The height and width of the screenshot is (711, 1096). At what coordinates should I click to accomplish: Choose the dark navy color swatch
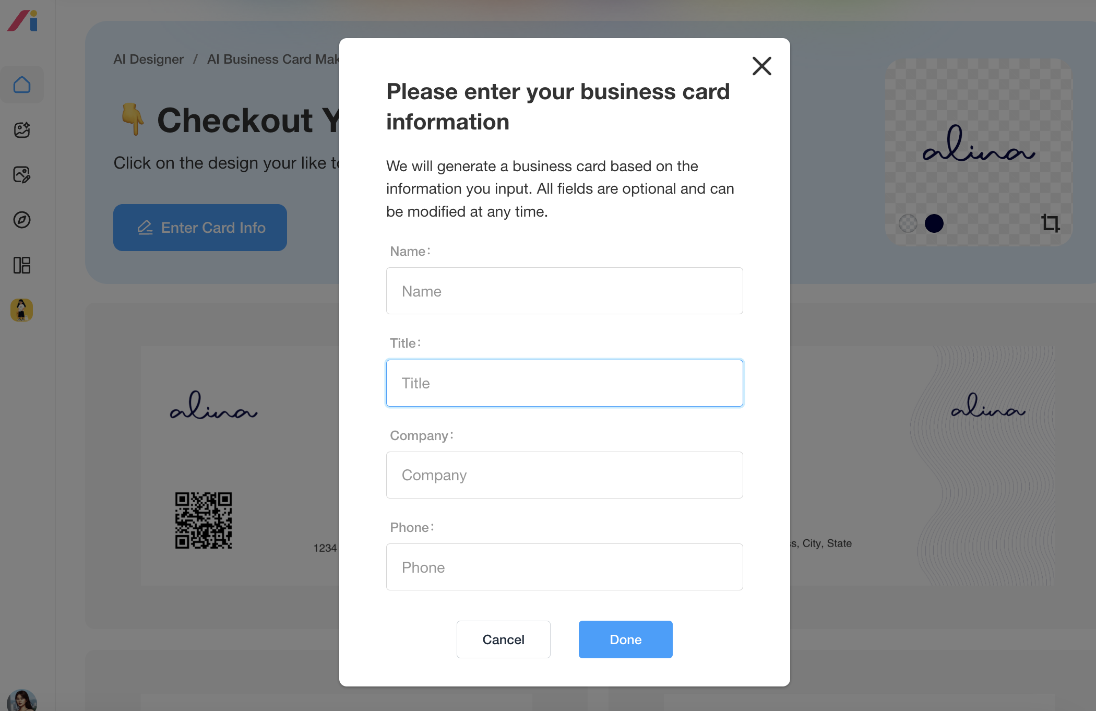(934, 223)
